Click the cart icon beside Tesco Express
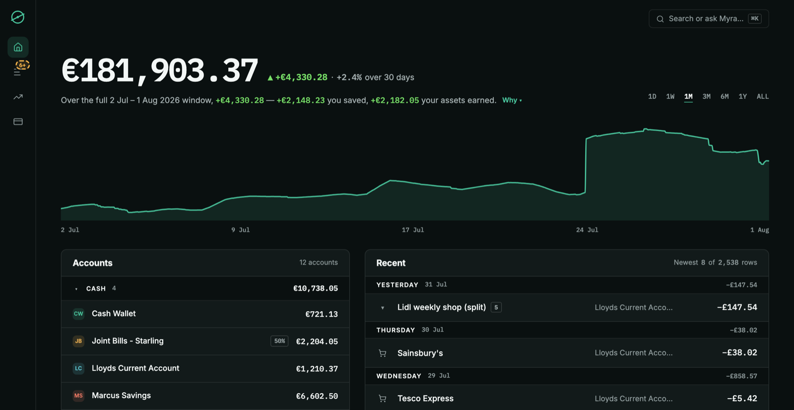 382,398
